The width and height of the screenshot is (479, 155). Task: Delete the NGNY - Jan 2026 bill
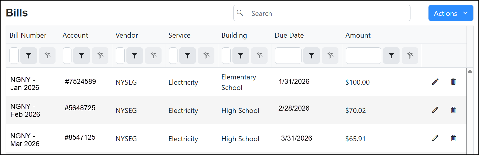(x=453, y=82)
